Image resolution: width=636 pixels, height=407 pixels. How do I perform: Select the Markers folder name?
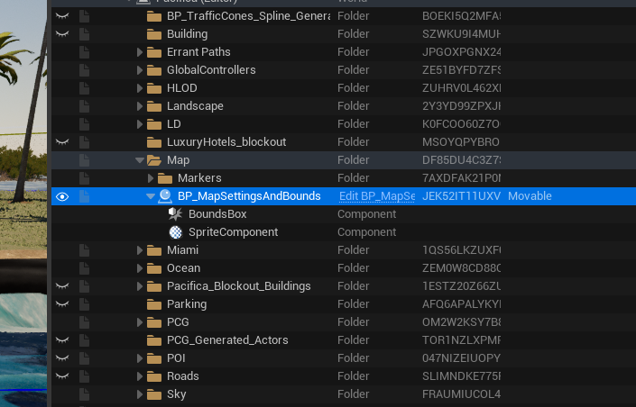pyautogui.click(x=199, y=178)
